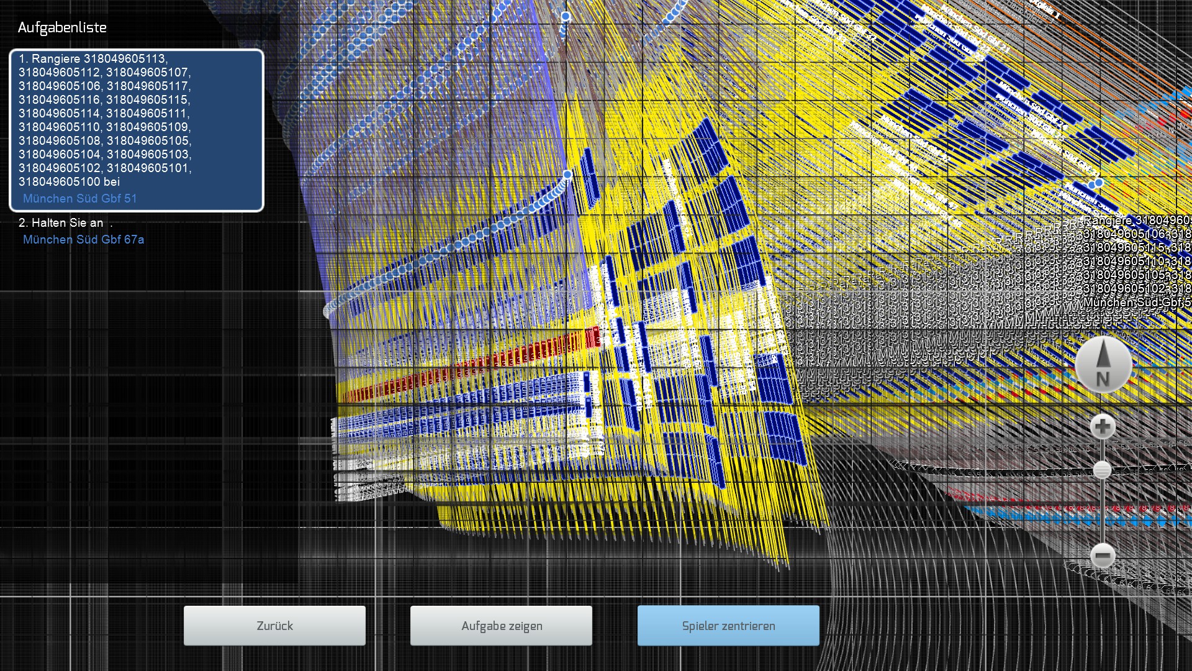This screenshot has width=1192, height=671.
Task: Click waypoint marker at end of dotted curve
Action: point(567,175)
